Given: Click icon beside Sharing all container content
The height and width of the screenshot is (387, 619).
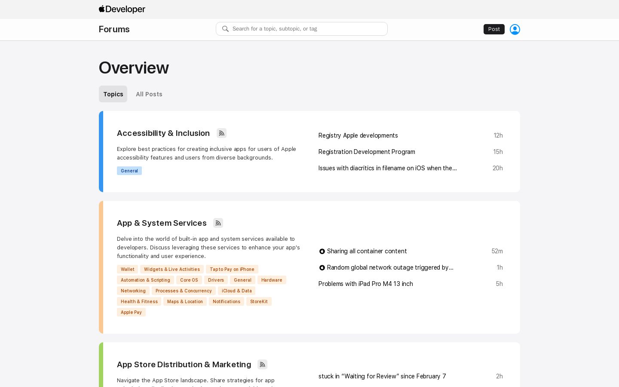Looking at the screenshot, I should tap(322, 252).
